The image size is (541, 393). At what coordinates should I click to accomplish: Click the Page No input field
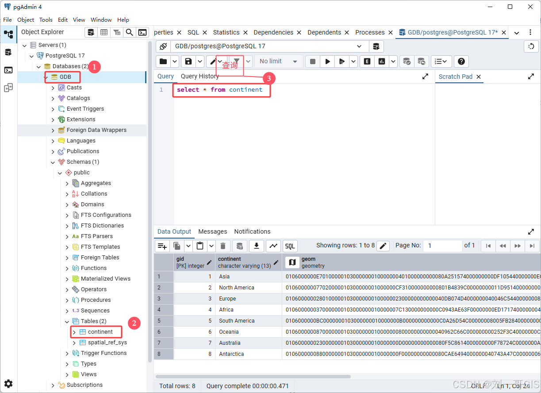click(x=443, y=246)
